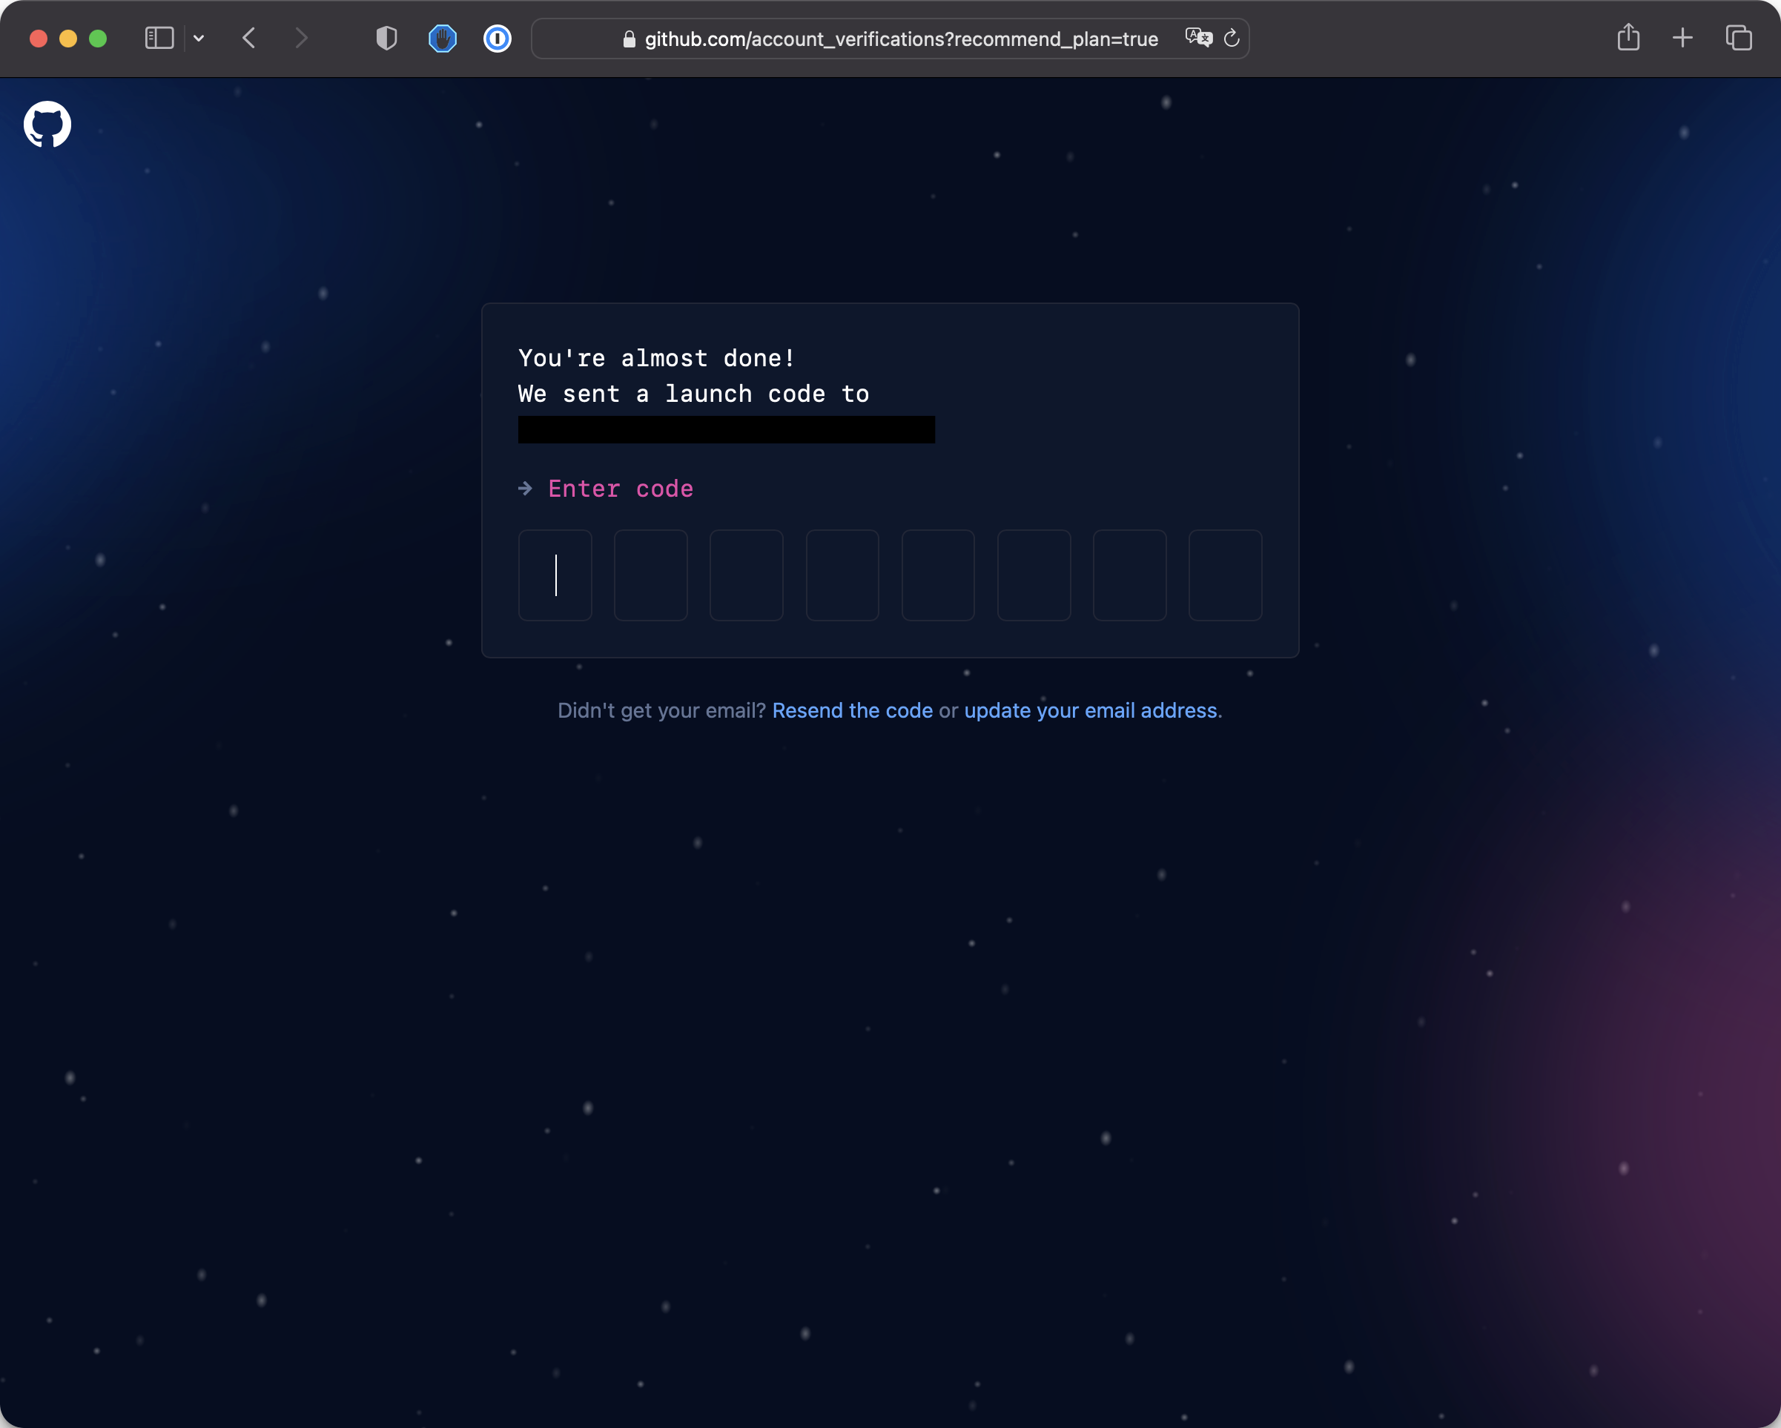This screenshot has height=1428, width=1781.
Task: Open the Share button in toolbar
Action: click(x=1628, y=38)
